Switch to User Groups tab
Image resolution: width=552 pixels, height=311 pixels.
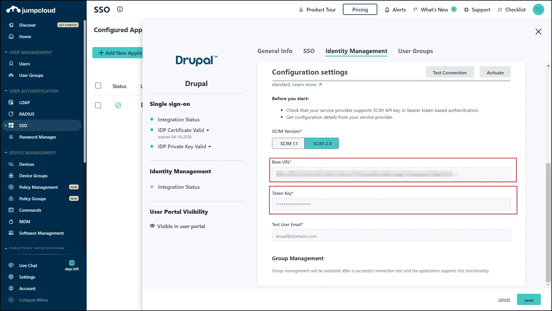click(x=415, y=51)
